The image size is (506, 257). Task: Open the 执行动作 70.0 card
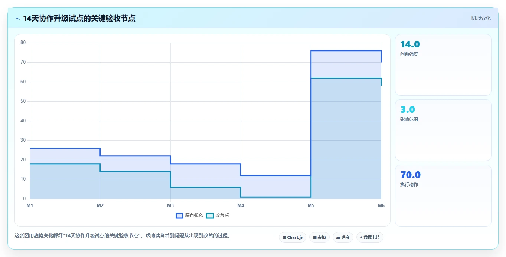point(443,195)
